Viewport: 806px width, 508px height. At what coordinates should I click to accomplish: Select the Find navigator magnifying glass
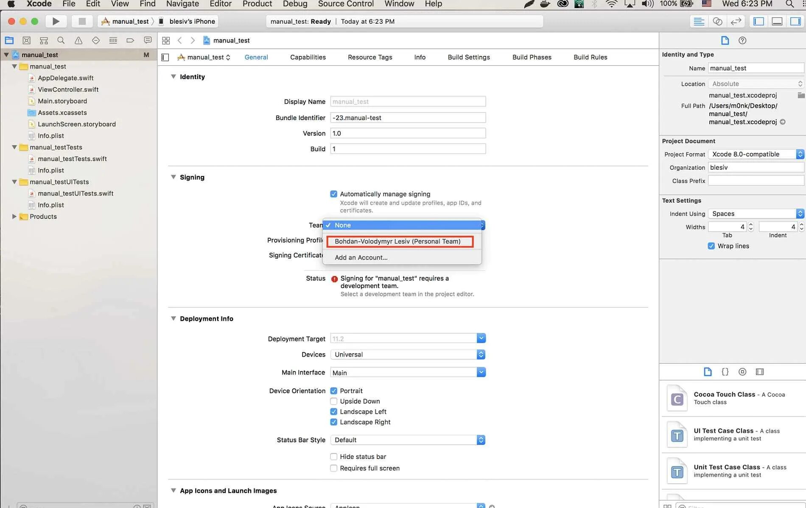[x=61, y=40]
